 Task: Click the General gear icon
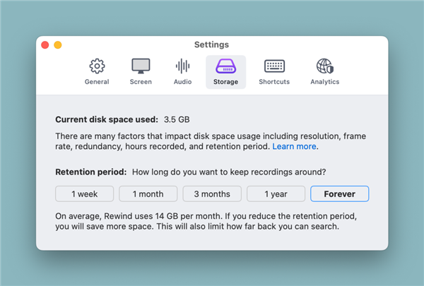(x=97, y=66)
